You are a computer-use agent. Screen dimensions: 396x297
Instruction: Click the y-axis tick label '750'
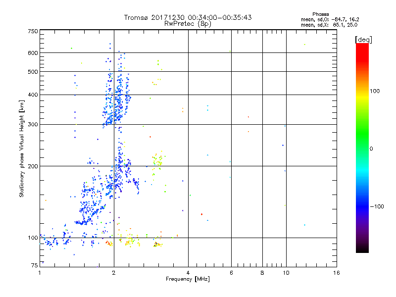click(x=33, y=31)
